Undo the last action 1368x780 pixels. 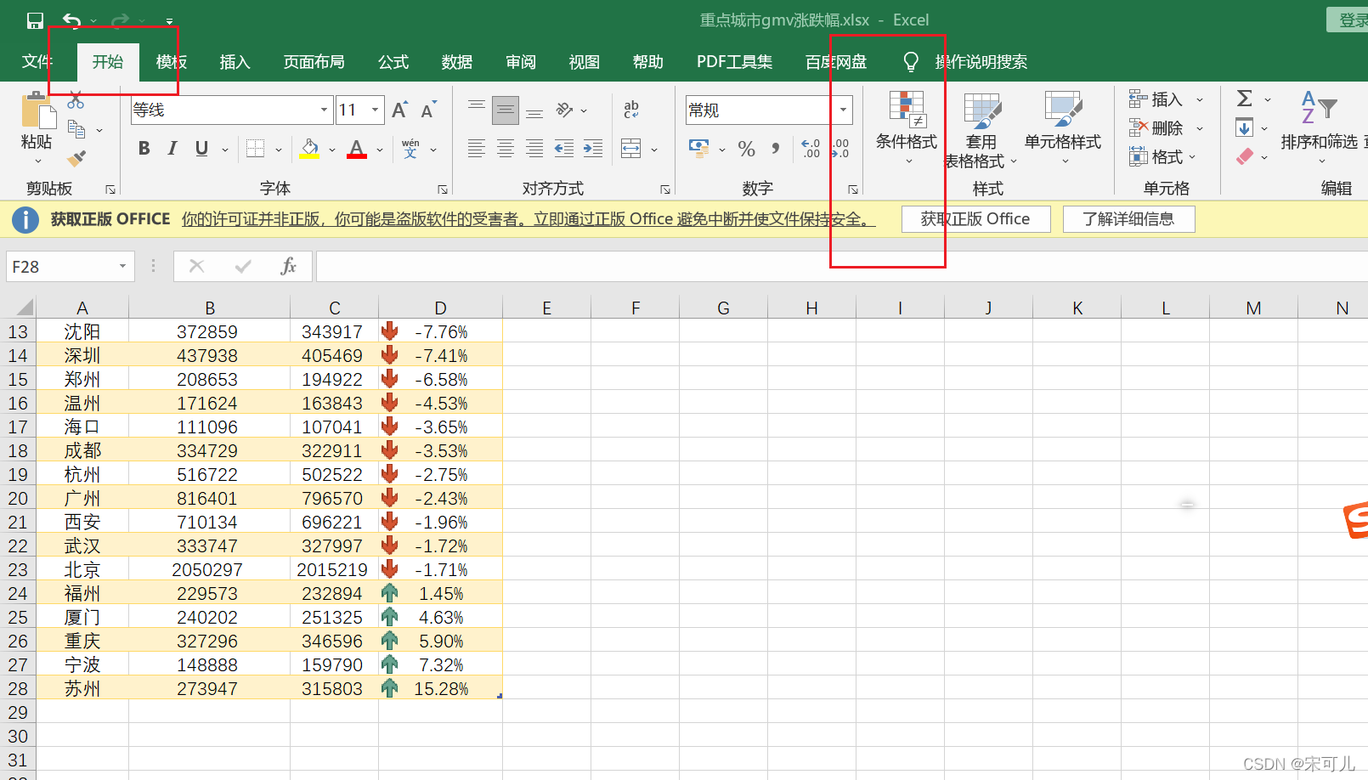72,20
